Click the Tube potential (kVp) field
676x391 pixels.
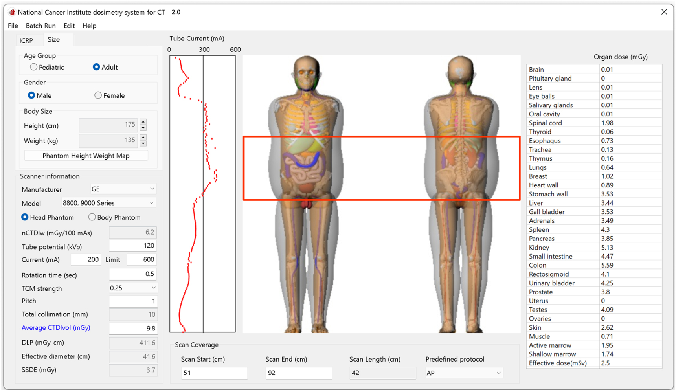[133, 246]
